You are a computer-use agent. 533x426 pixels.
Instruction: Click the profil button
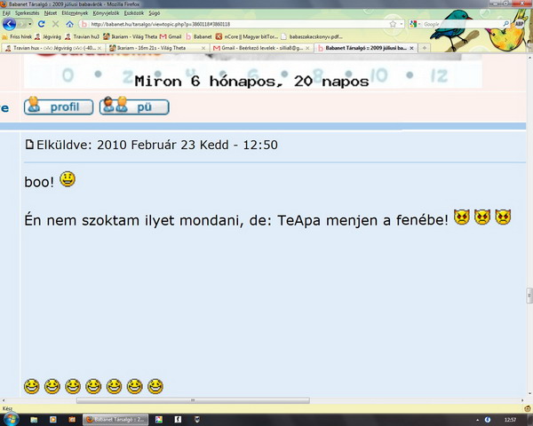coord(59,106)
